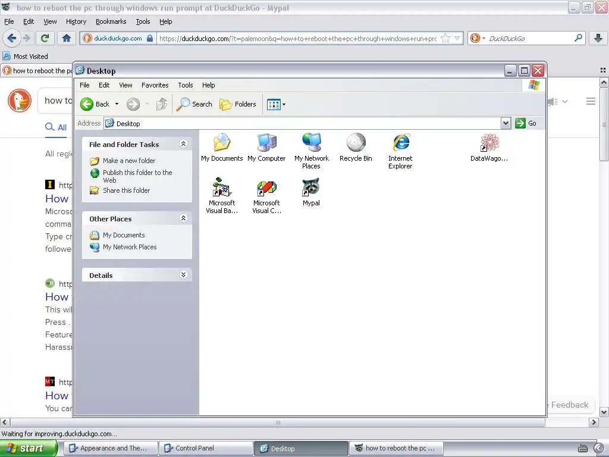Image resolution: width=609 pixels, height=457 pixels.
Task: Switch to Control Panel taskbar button
Action: pos(206,448)
